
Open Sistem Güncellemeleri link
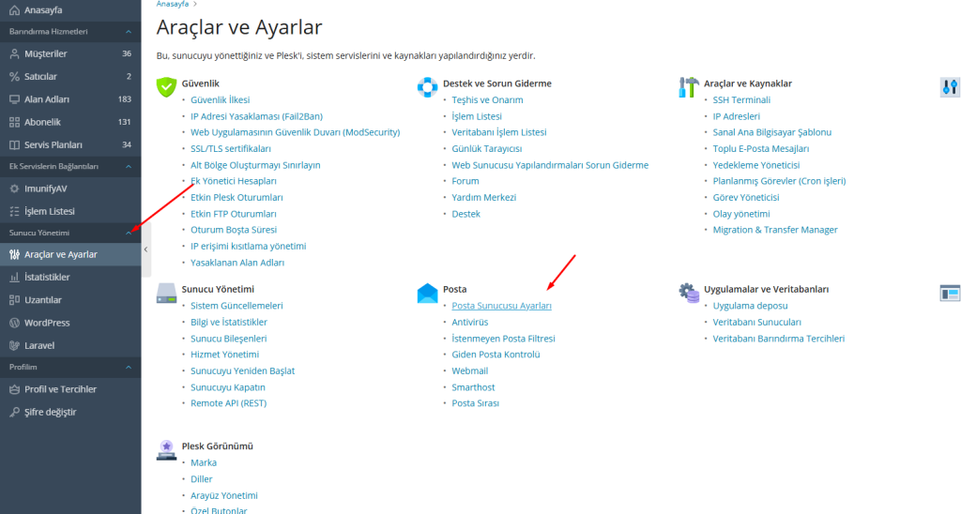pyautogui.click(x=236, y=306)
